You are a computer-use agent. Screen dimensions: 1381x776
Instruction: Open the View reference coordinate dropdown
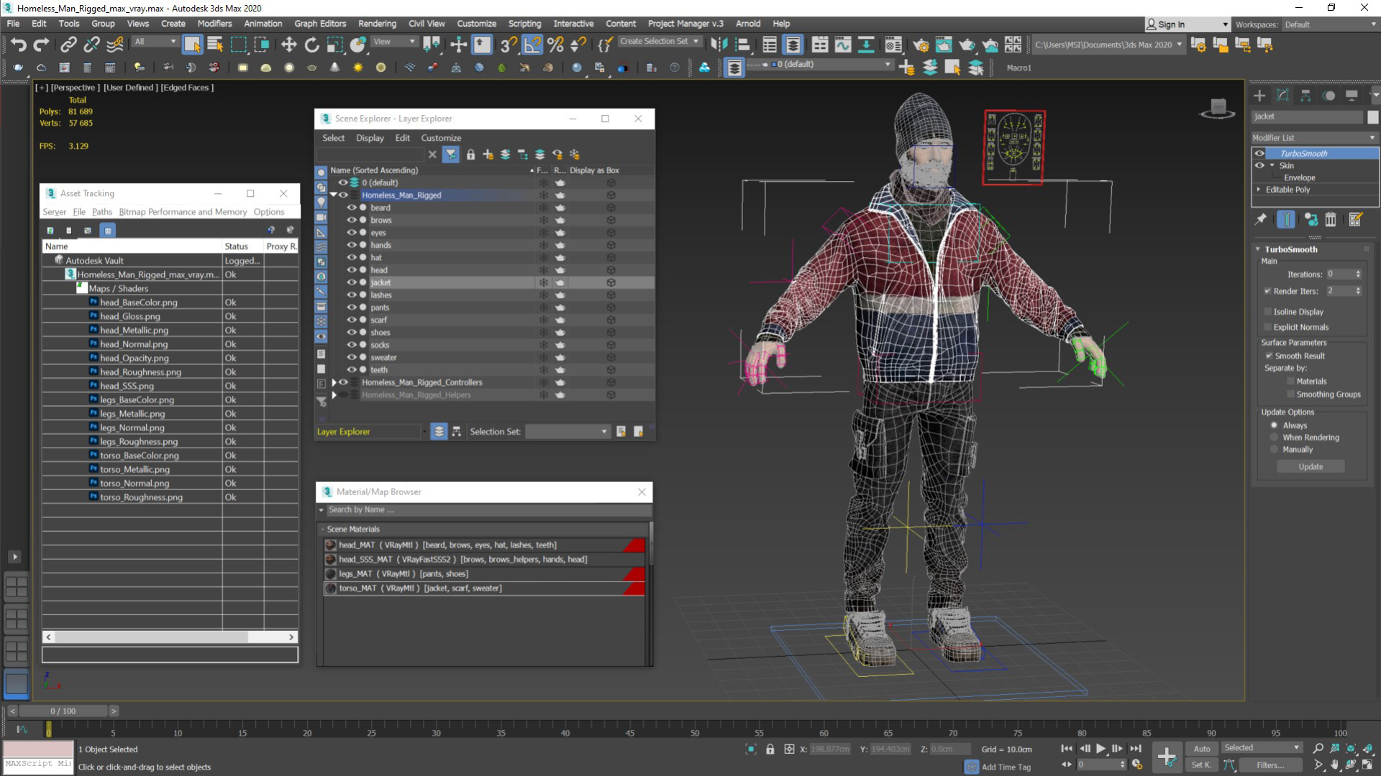(x=394, y=42)
